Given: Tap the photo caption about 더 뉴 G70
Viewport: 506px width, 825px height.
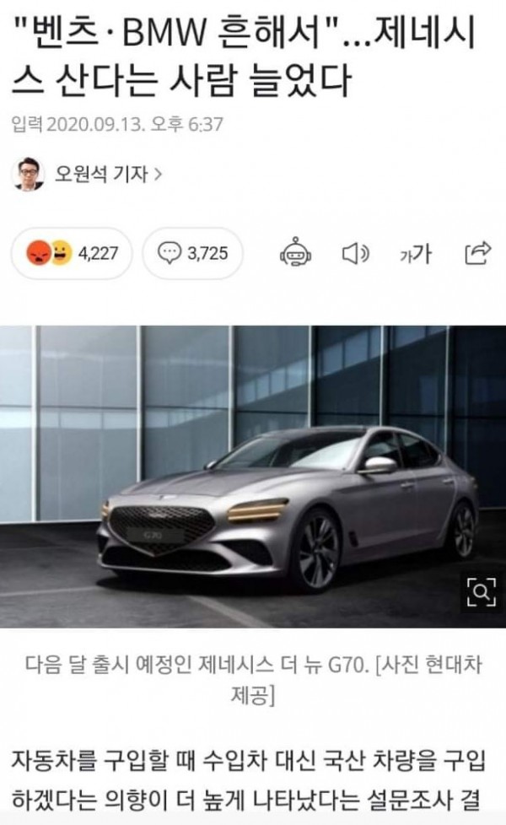Looking at the screenshot, I should coord(253,680).
